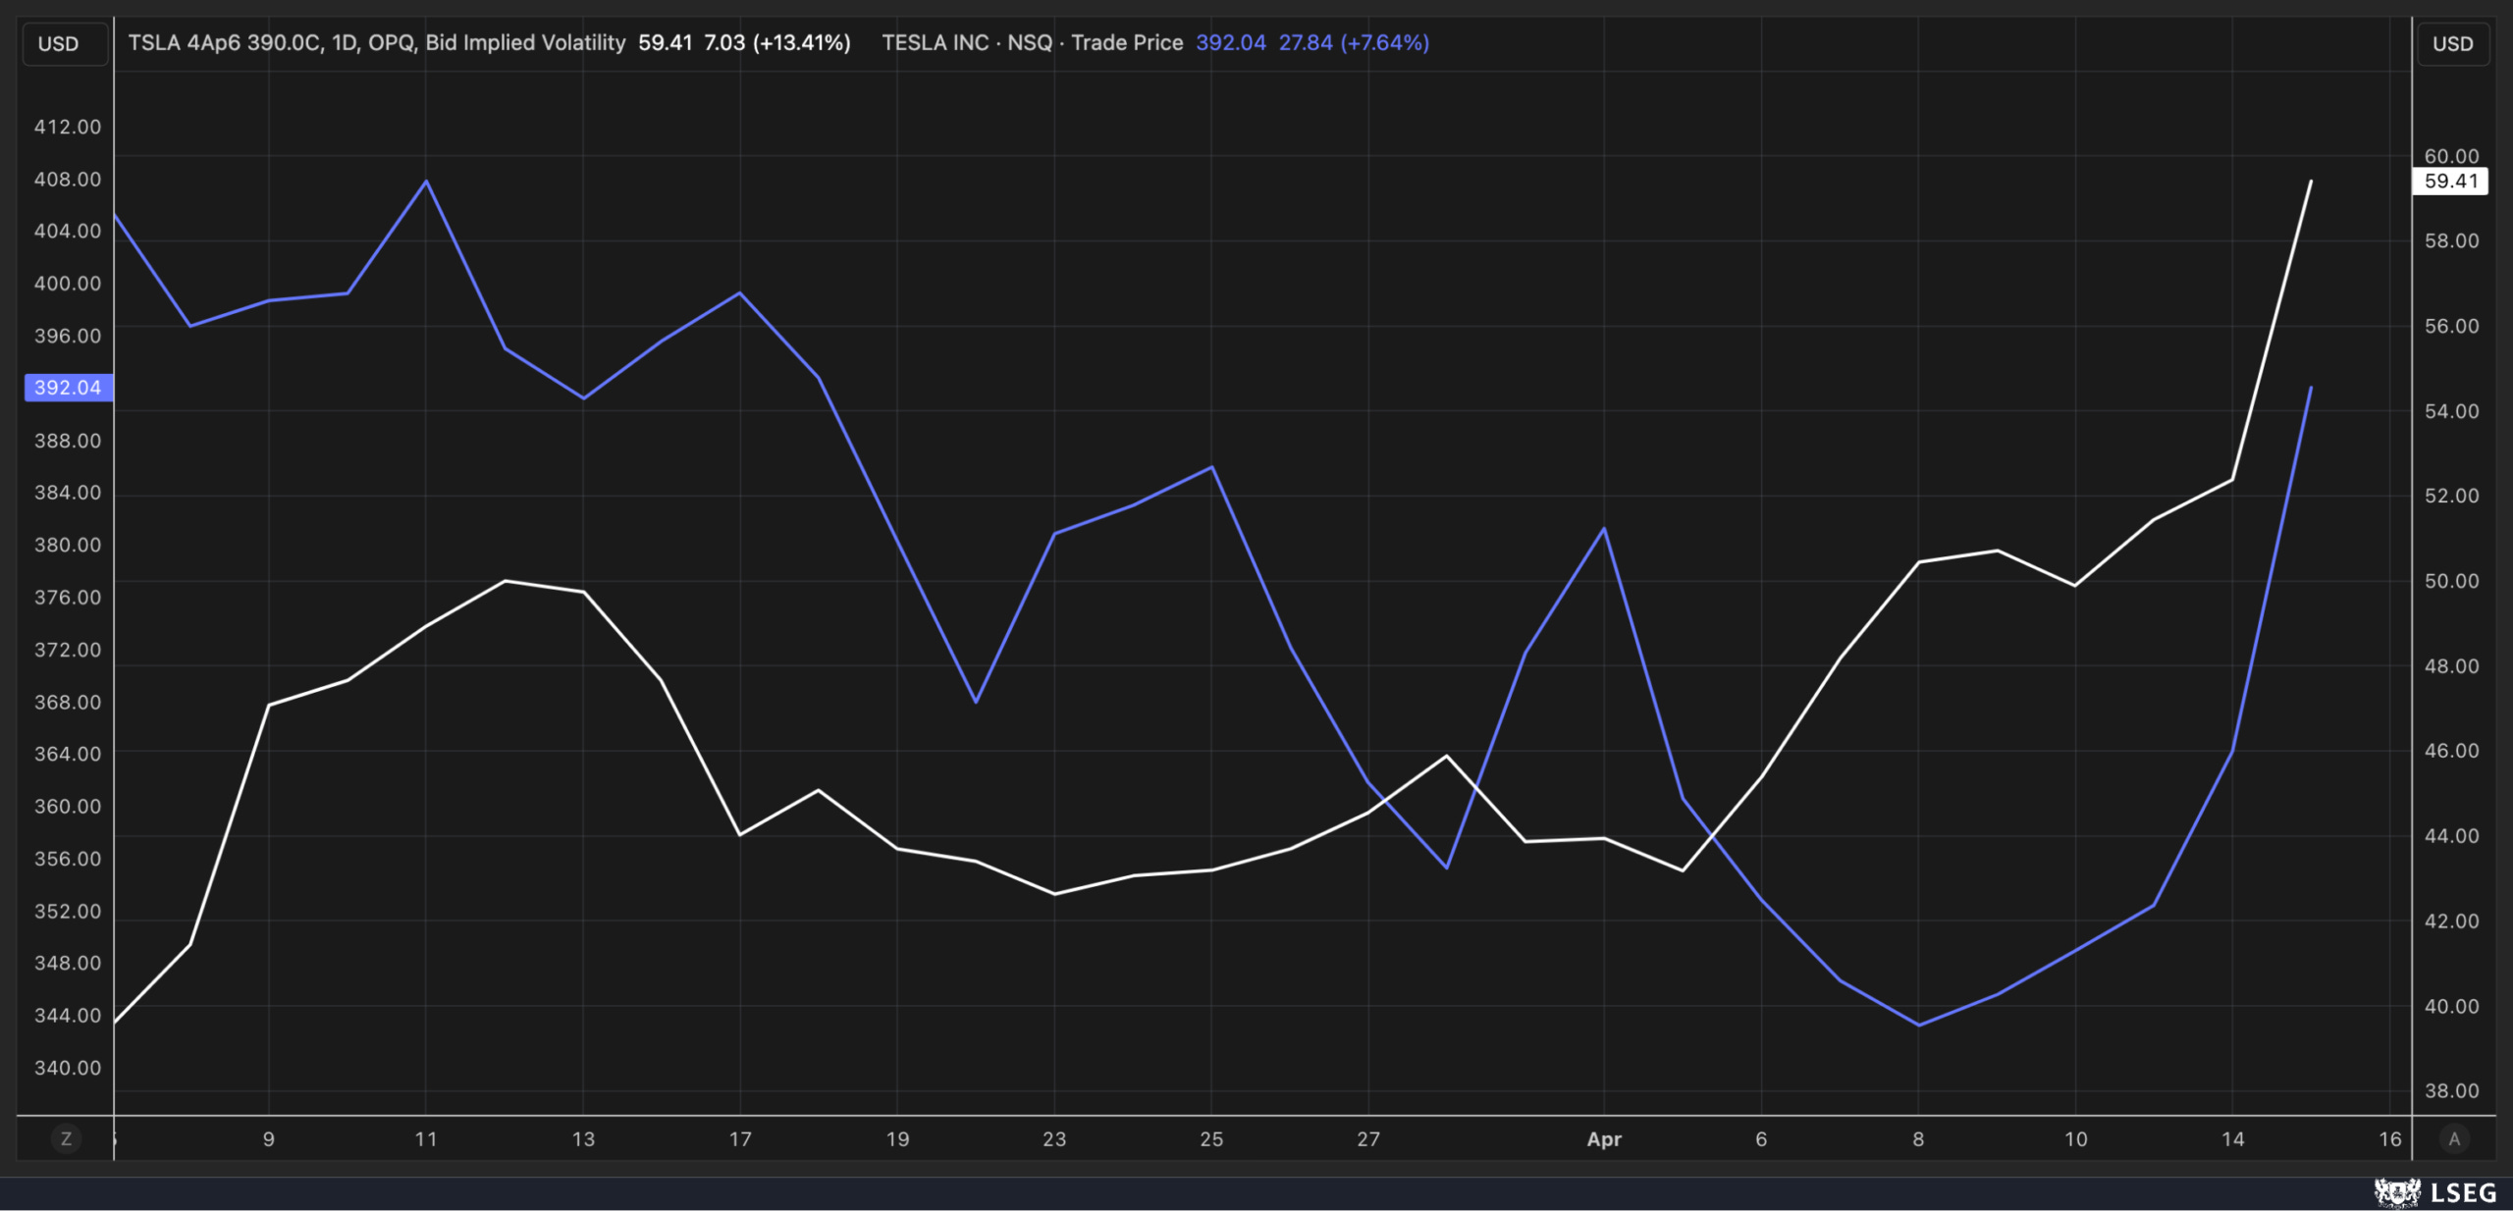Viewport: 2513px width, 1211px height.
Task: Click the 412.00 tick on left axis
Action: click(68, 127)
